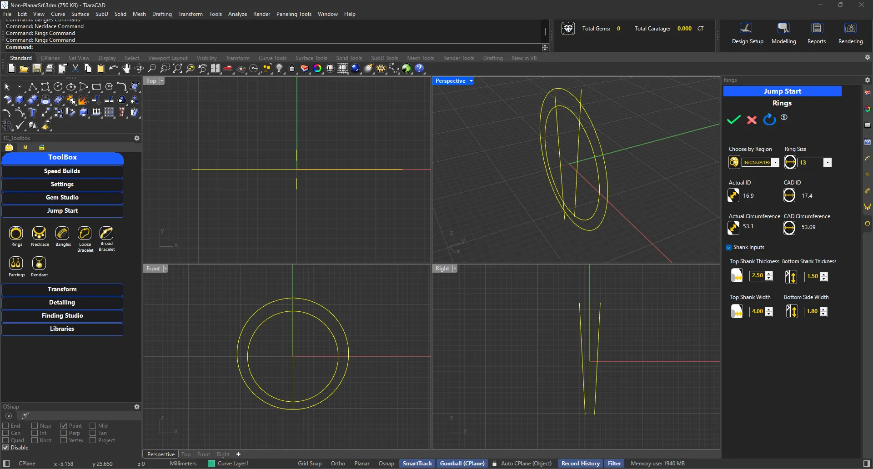
Task: Cancel ring with red X icon
Action: 752,120
